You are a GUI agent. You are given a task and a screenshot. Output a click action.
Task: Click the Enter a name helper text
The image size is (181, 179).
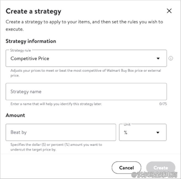pyautogui.click(x=56, y=104)
